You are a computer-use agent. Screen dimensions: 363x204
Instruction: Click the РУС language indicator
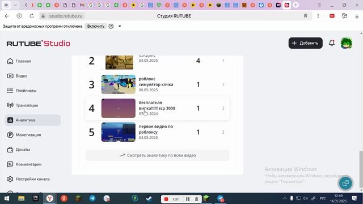pyautogui.click(x=323, y=198)
